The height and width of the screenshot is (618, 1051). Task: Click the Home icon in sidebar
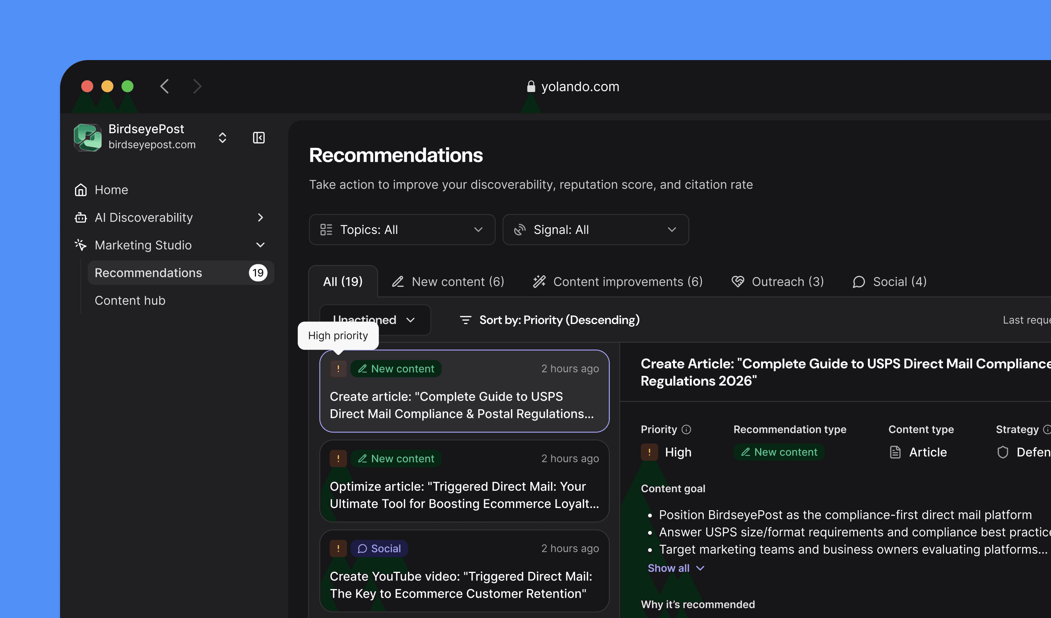click(80, 190)
